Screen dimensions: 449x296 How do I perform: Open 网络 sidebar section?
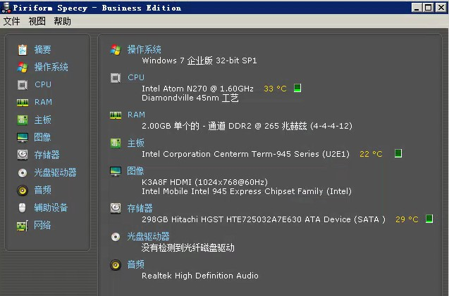(x=42, y=225)
